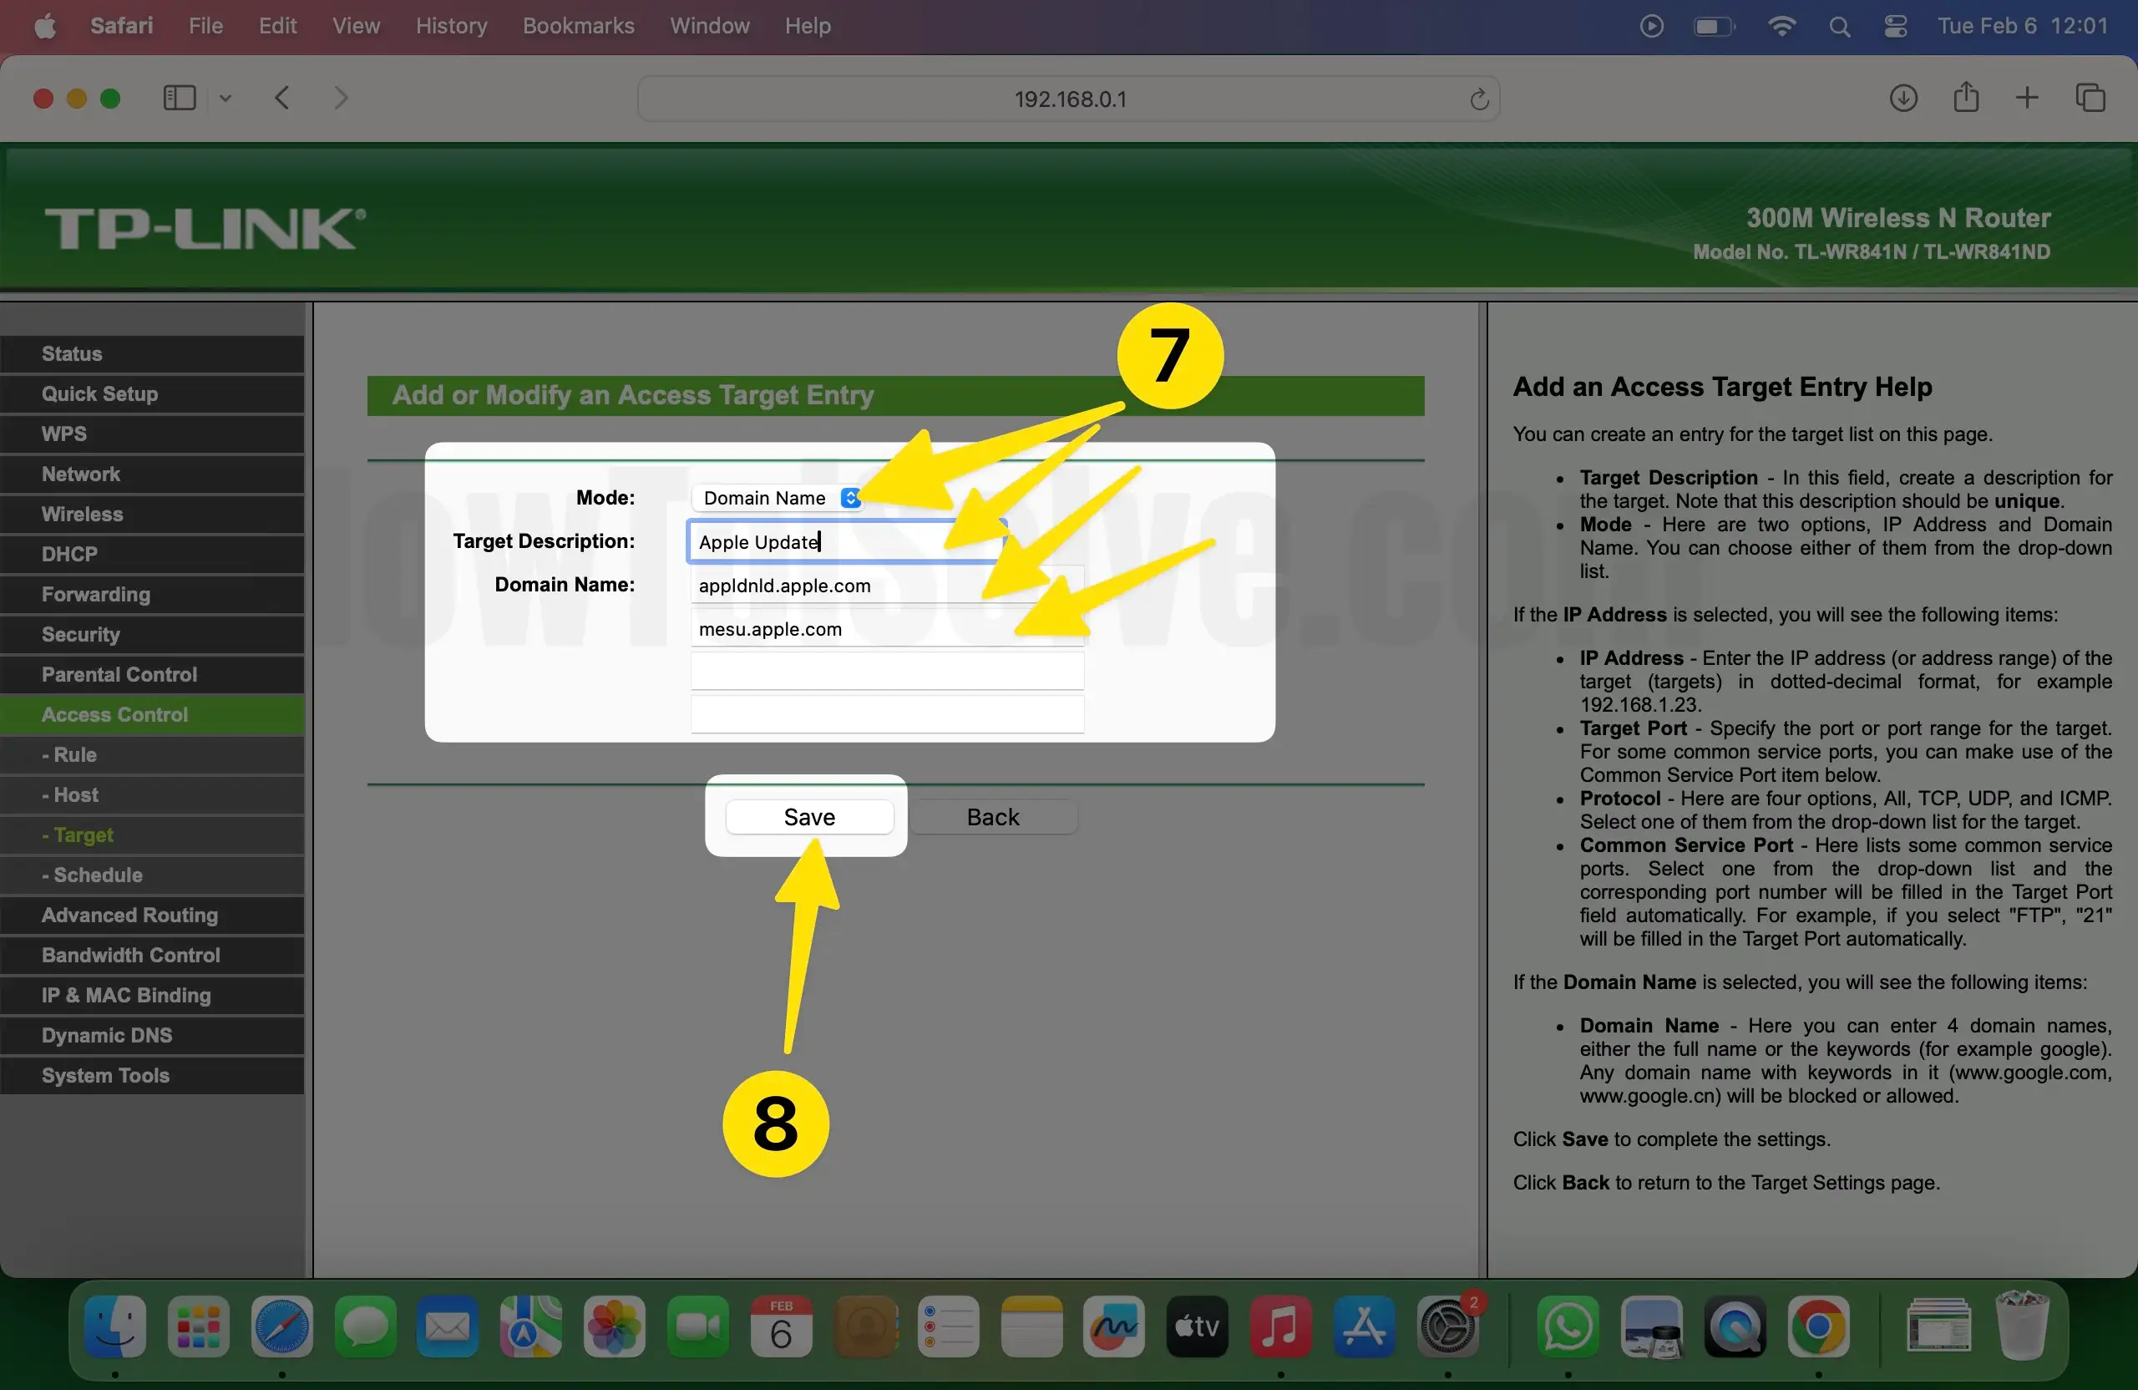This screenshot has height=1390, width=2138.
Task: Click the Back button
Action: pyautogui.click(x=994, y=816)
